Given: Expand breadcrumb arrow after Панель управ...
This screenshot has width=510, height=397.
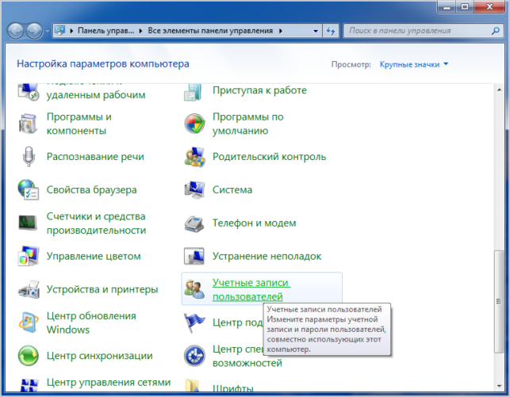Looking at the screenshot, I should (140, 31).
